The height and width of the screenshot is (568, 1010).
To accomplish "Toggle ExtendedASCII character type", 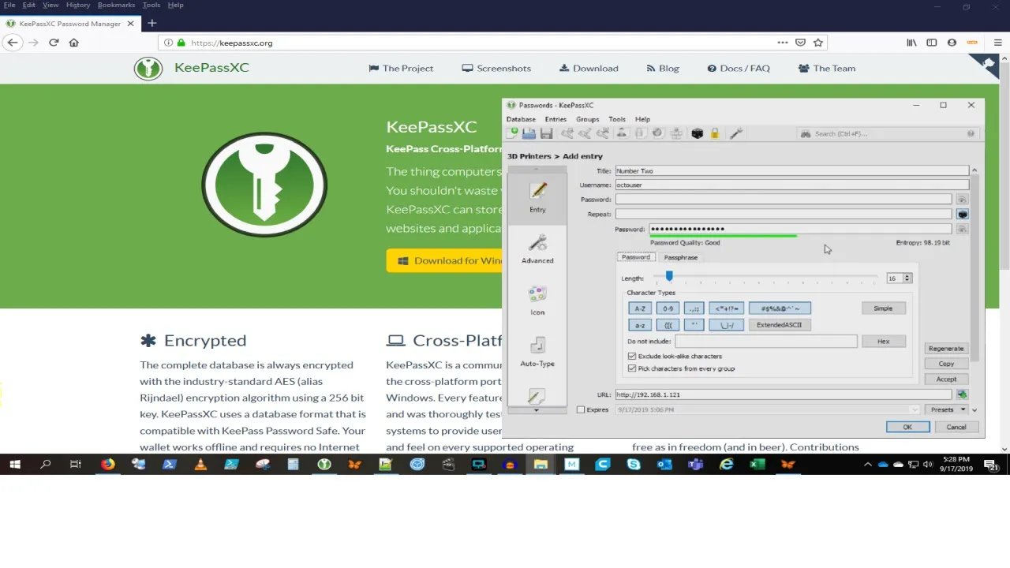I will (x=779, y=325).
